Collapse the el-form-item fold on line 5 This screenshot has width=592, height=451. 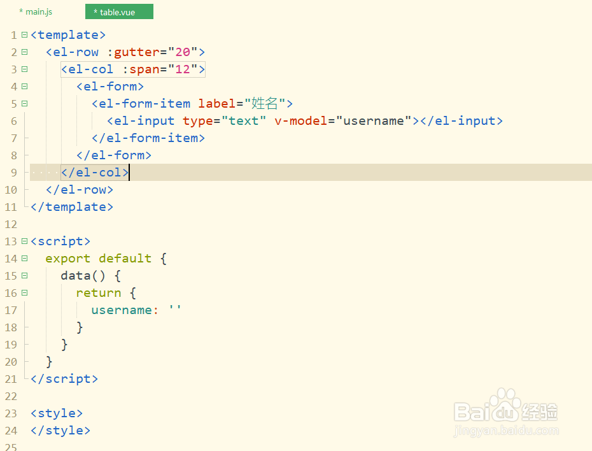coord(25,103)
